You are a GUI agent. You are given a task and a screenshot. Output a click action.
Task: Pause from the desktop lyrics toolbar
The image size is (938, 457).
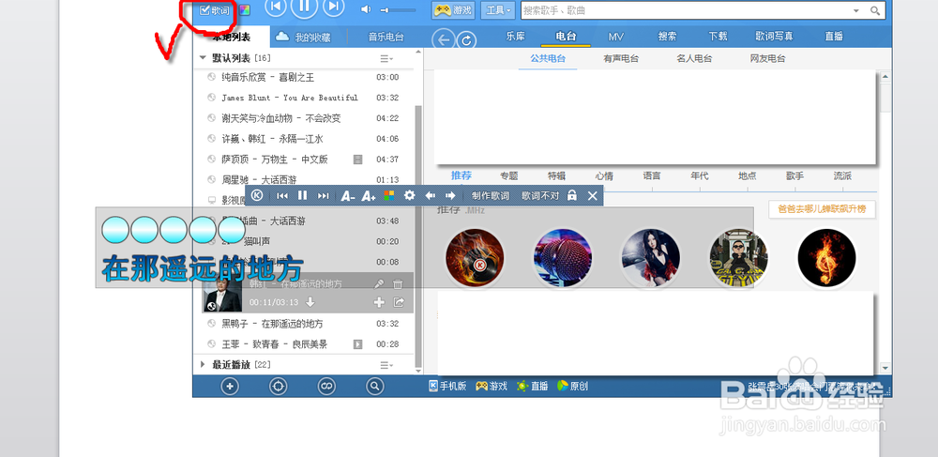(x=303, y=195)
